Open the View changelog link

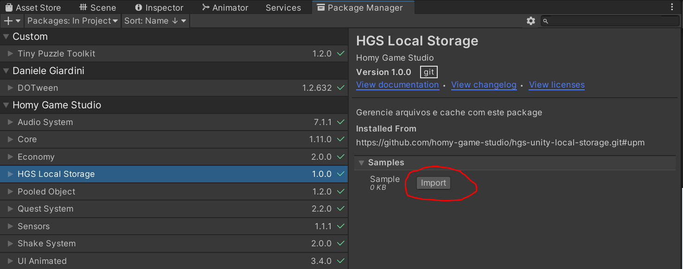pos(484,85)
